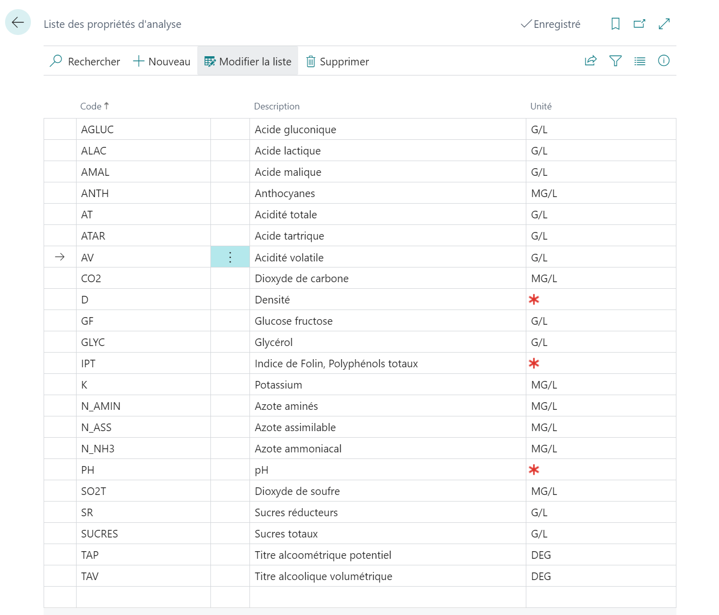The width and height of the screenshot is (719, 615).
Task: Toggle the filter pane funnel icon
Action: (615, 61)
